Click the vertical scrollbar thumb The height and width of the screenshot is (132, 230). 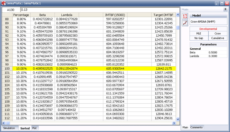pos(178,28)
